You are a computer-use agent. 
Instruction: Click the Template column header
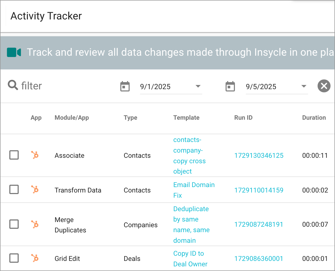(186, 118)
